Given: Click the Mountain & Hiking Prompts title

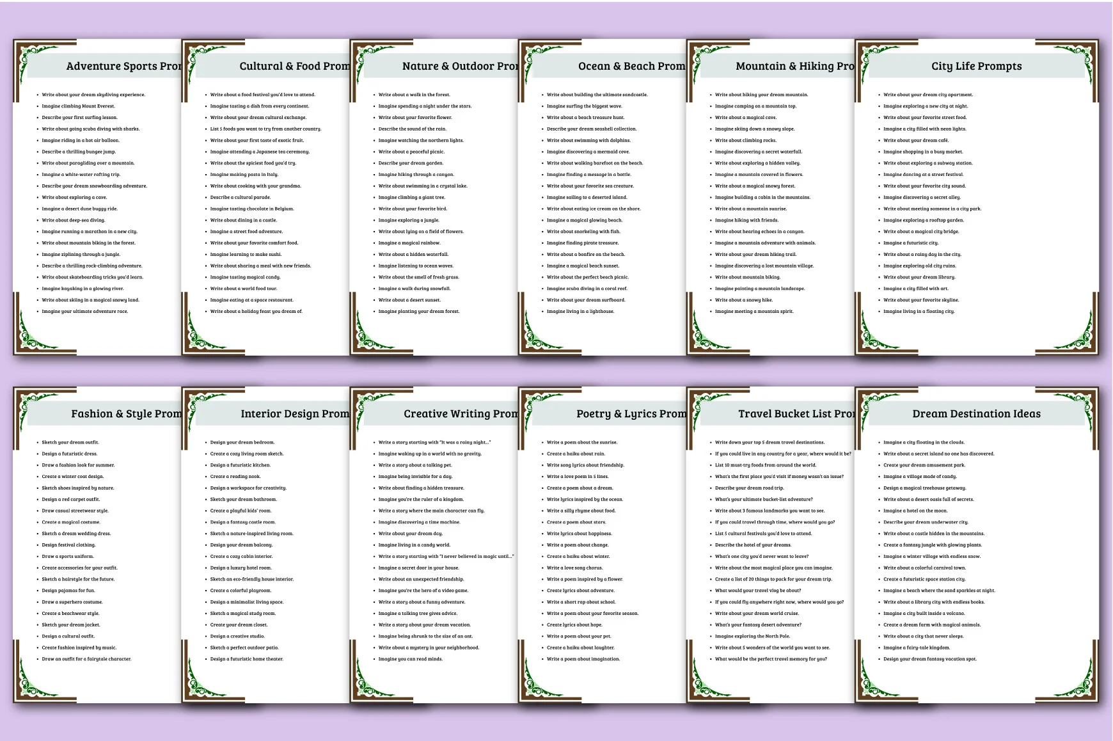Looking at the screenshot, I should 795,66.
